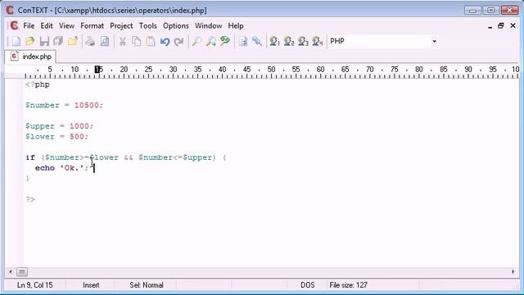Screen dimensions: 524x295
Task: Open the Edit menu
Action: click(47, 25)
